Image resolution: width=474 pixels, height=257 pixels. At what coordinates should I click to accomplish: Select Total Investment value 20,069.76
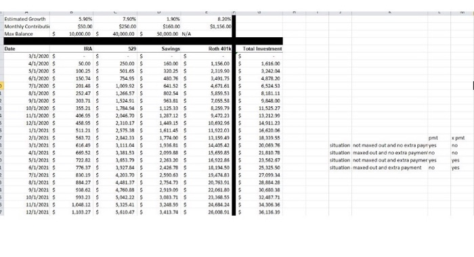[x=259, y=145]
